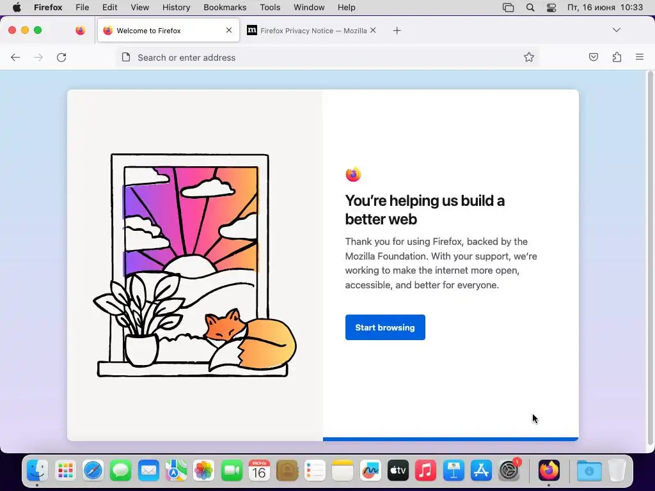Open App Store from the Dock
This screenshot has width=655, height=491.
pos(481,471)
